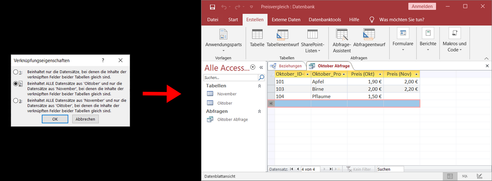The image size is (492, 181).
Task: Open the Datei tab
Action: tap(213, 19)
